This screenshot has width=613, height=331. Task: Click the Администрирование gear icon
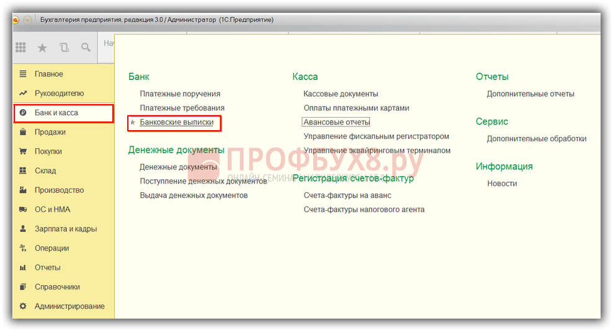pos(23,306)
